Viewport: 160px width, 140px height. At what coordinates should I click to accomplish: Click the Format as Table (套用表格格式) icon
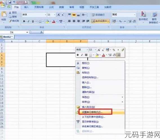pos(154,14)
